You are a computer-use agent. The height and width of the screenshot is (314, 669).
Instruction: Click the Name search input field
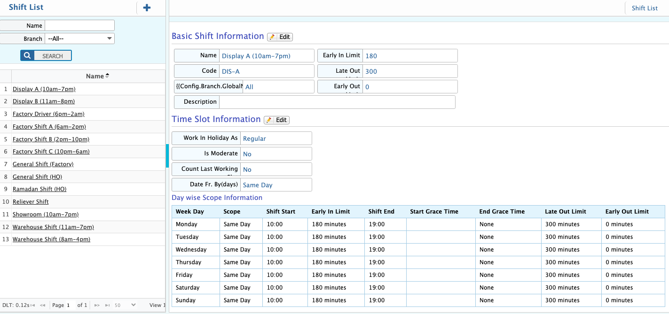pos(79,25)
